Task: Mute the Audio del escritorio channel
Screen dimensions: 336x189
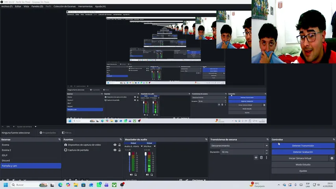Action: click(131, 175)
